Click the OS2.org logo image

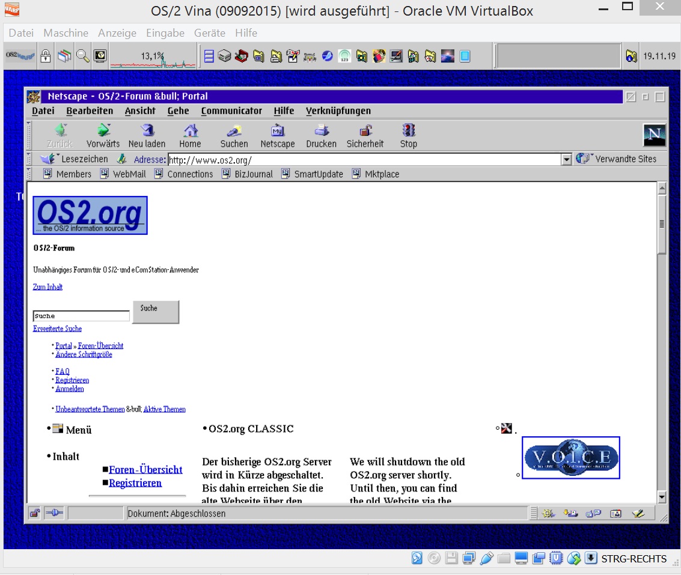(90, 216)
